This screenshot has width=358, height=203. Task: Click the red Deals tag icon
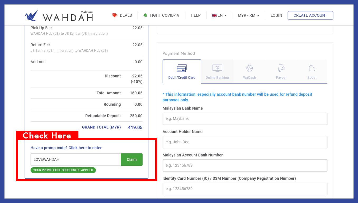(115, 15)
